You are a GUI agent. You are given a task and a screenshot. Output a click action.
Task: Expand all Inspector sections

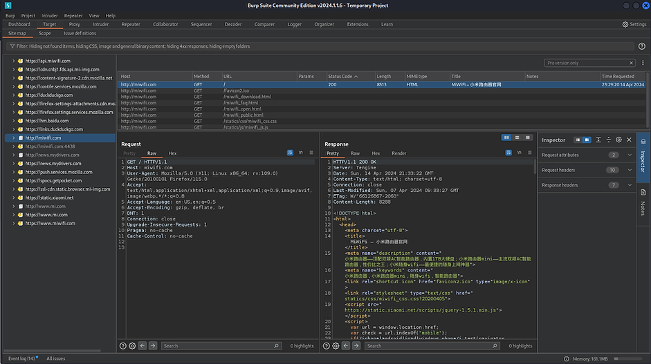coord(598,140)
